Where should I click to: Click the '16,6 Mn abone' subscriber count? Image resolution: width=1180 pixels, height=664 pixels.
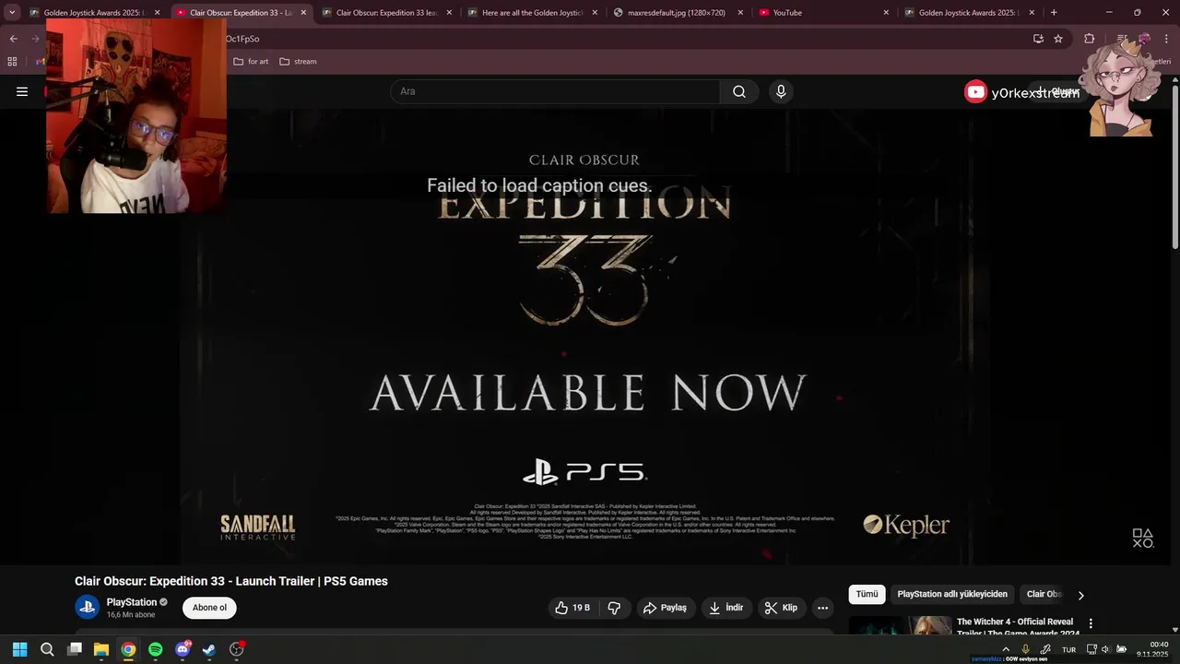click(x=131, y=614)
